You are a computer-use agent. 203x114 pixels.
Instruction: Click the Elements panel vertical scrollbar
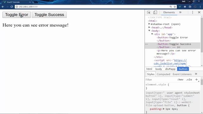202,35
